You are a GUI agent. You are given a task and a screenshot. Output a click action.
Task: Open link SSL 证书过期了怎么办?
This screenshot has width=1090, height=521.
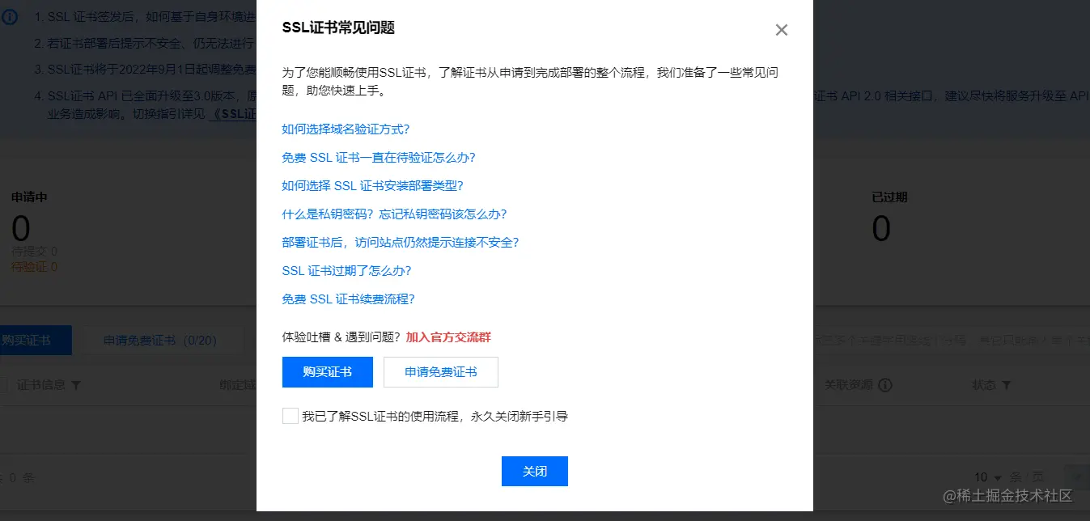coord(346,271)
